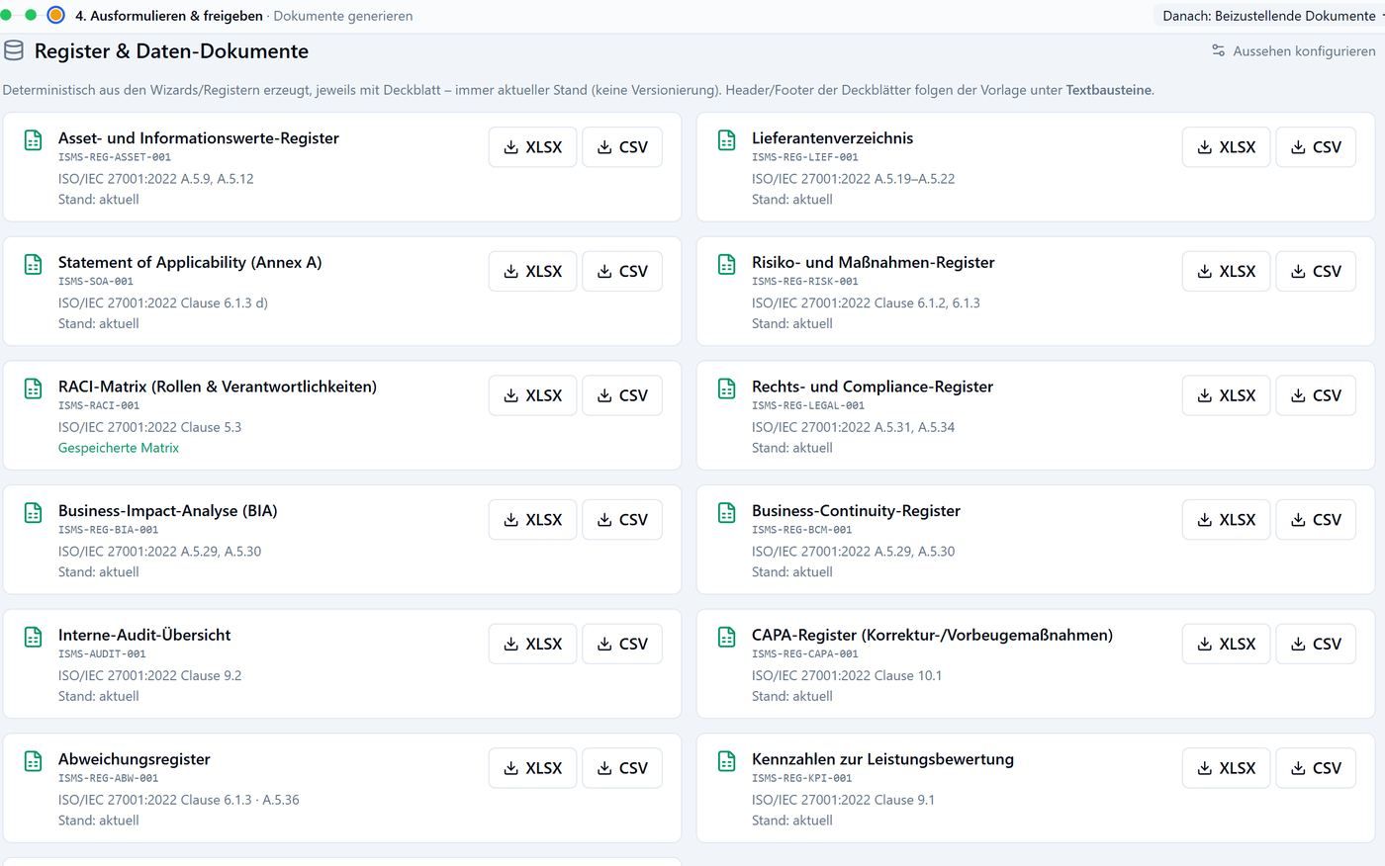Export Lieferantenverzeichnis as CSV

pos(1316,147)
